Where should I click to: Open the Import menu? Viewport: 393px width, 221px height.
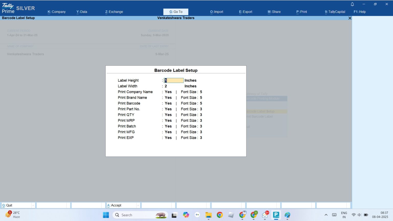point(216,12)
